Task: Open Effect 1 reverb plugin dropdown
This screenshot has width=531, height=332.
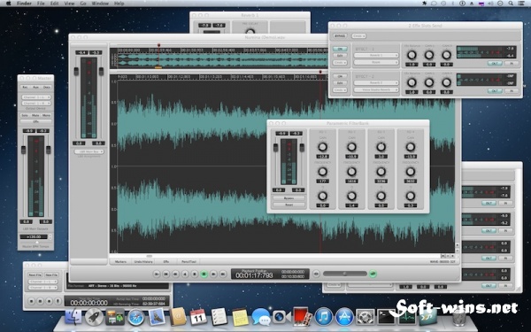Action: [x=376, y=55]
